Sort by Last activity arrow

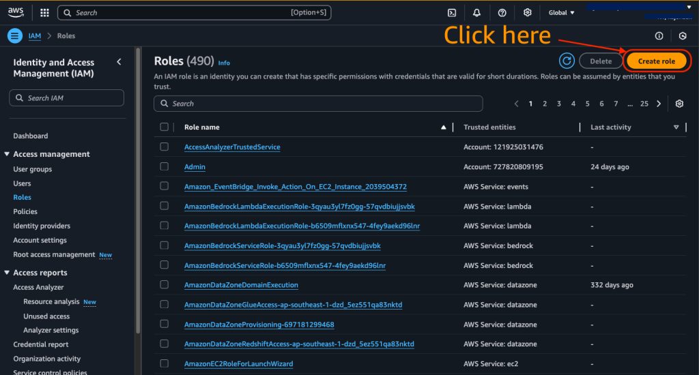pyautogui.click(x=676, y=127)
